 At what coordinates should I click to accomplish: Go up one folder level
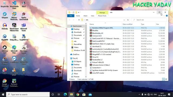click(x=79, y=20)
